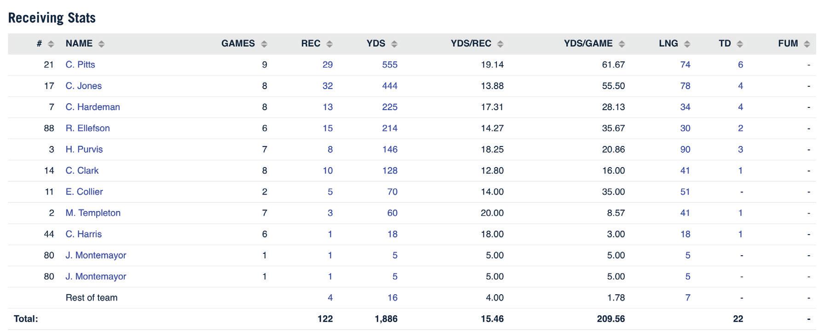
Task: Click the sort arrows beside REC
Action: (329, 44)
